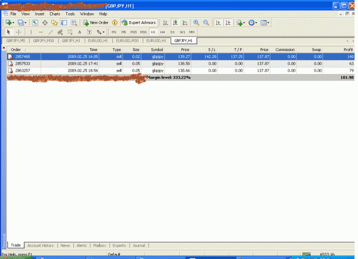Select the trendline drawing tool
This screenshot has height=259, width=358.
coord(50,32)
